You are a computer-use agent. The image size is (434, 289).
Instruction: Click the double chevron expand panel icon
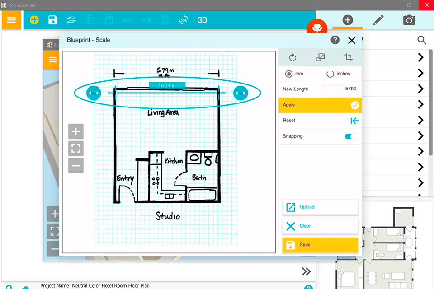click(x=306, y=271)
